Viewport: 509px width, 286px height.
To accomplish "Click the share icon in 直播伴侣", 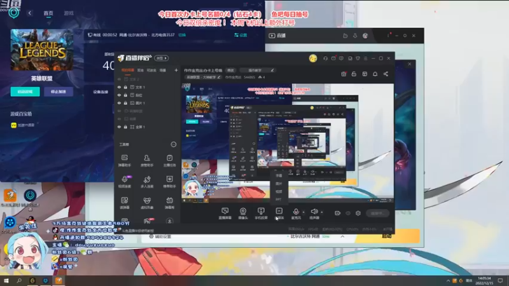I will (386, 74).
